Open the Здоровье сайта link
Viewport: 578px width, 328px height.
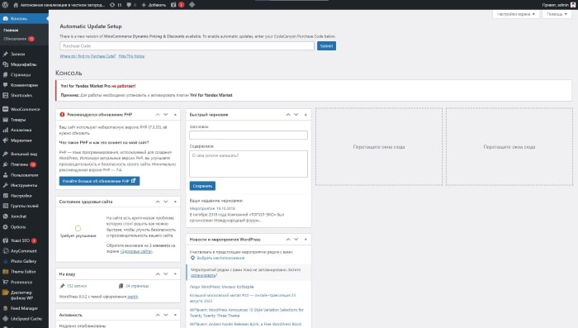136,251
